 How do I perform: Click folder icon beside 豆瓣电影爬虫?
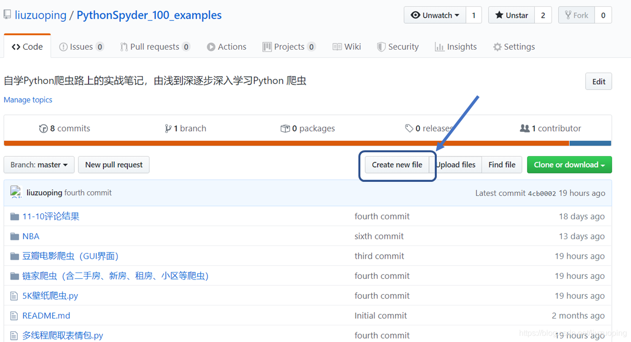(14, 256)
